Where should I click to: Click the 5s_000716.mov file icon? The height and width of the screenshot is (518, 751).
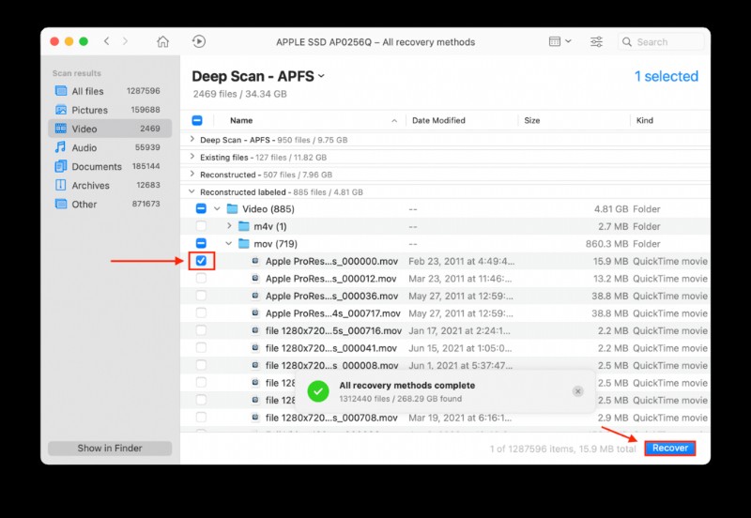pyautogui.click(x=255, y=330)
